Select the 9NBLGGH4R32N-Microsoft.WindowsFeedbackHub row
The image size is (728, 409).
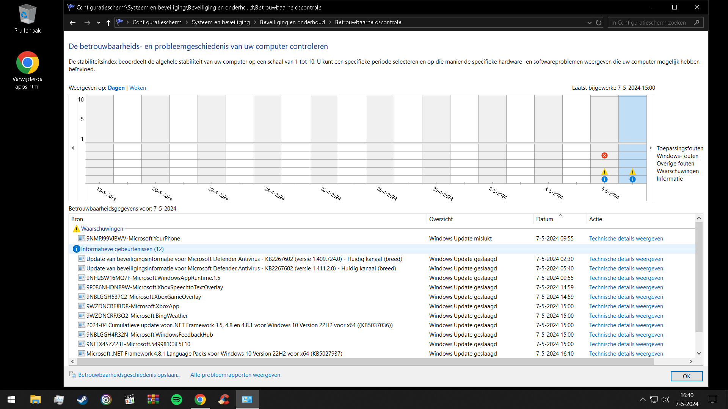tap(382, 335)
